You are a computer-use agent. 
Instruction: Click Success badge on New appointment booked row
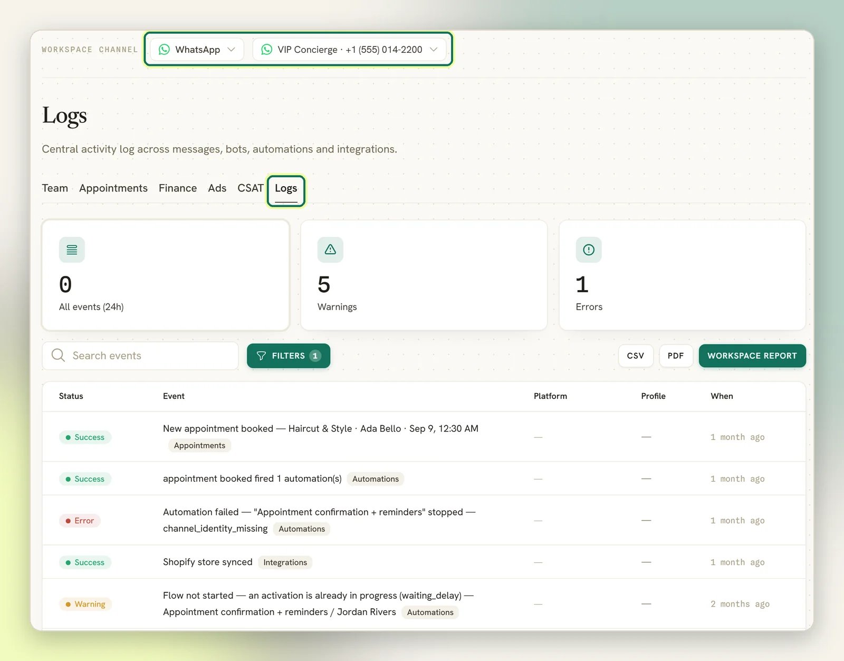point(85,437)
